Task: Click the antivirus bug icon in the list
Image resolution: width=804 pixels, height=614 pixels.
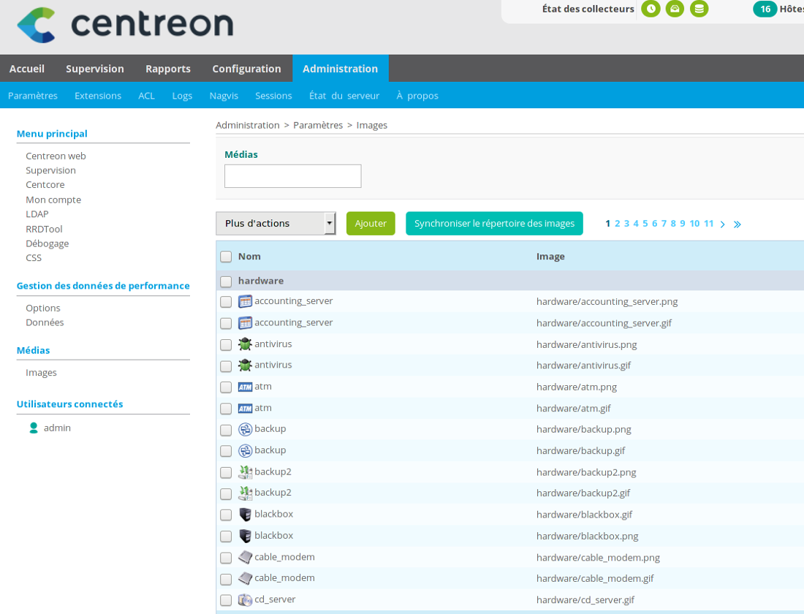Action: coord(245,344)
